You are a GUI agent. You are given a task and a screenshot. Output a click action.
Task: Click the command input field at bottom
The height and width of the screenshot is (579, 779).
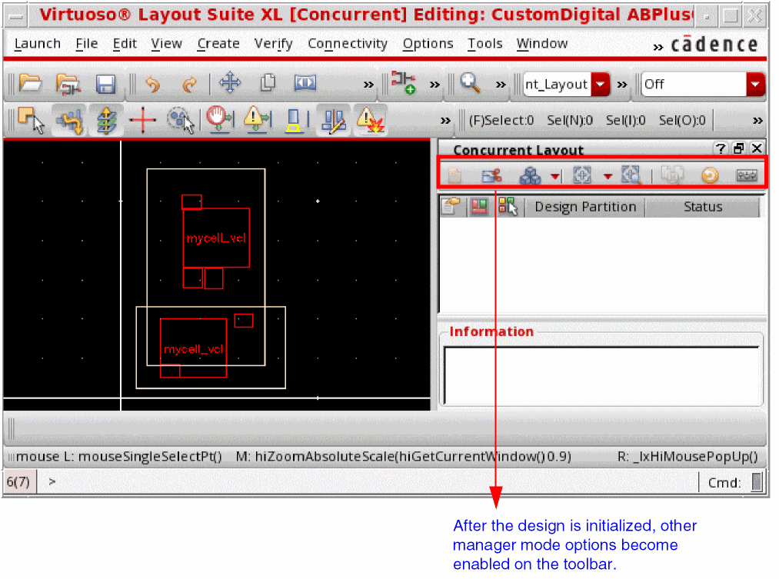pos(369,482)
